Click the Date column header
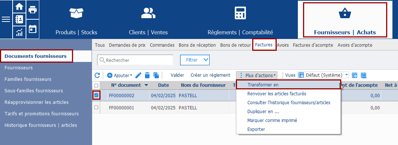The width and height of the screenshot is (398, 145). pos(164,85)
